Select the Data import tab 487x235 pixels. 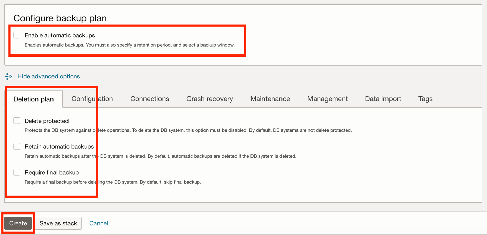383,99
